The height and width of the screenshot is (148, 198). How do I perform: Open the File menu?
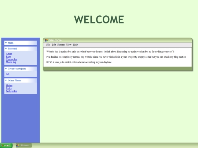48,45
